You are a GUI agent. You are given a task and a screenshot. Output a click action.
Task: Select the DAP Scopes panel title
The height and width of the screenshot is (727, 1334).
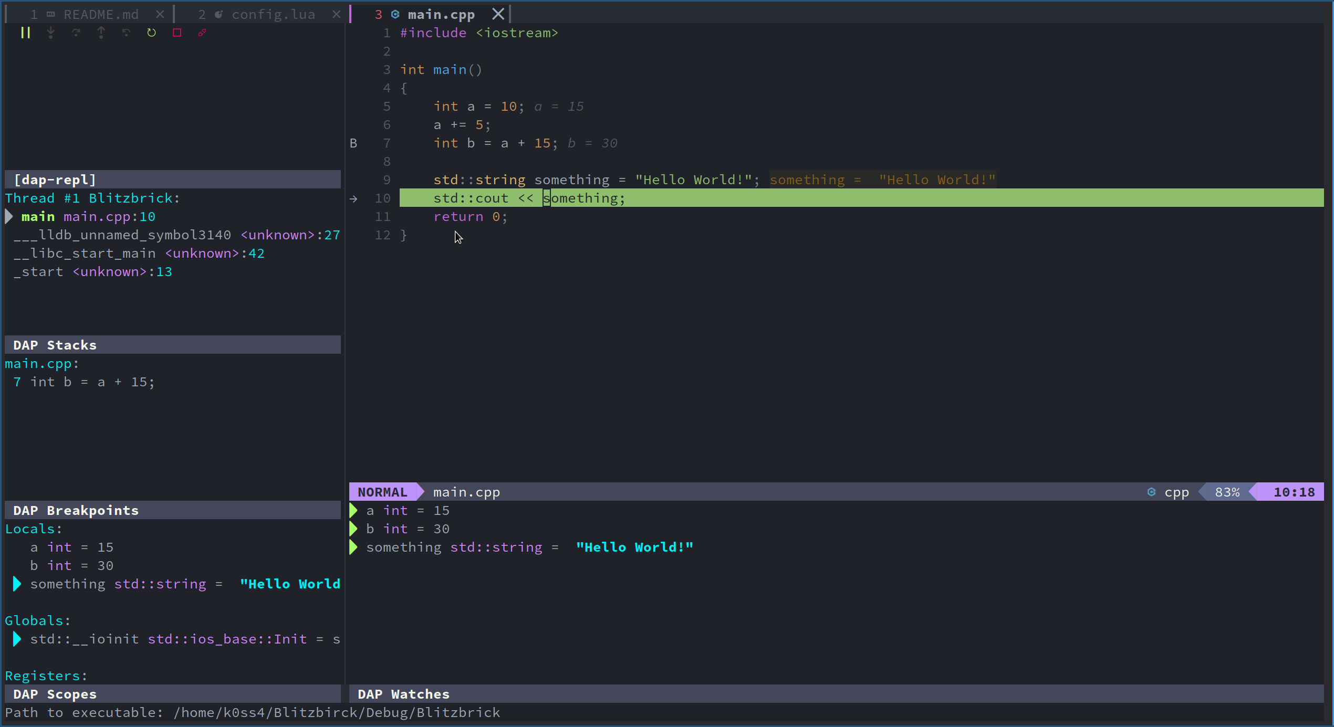(55, 694)
